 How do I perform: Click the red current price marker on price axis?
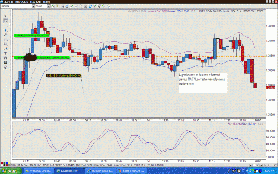point(270,88)
